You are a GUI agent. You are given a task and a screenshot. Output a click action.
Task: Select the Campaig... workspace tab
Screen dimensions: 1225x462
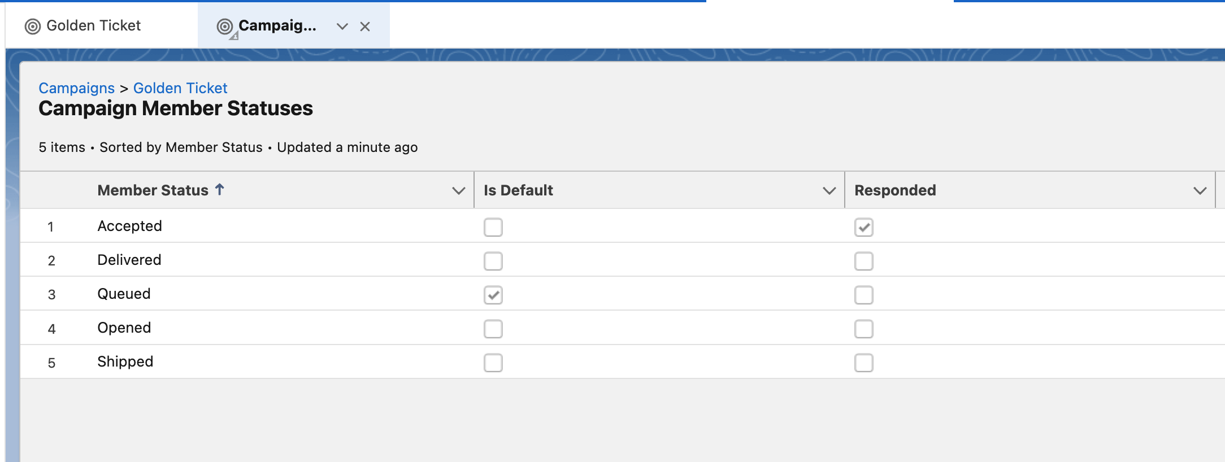pos(277,26)
